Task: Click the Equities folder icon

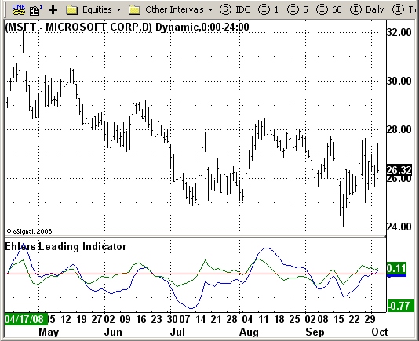Action: pos(71,10)
